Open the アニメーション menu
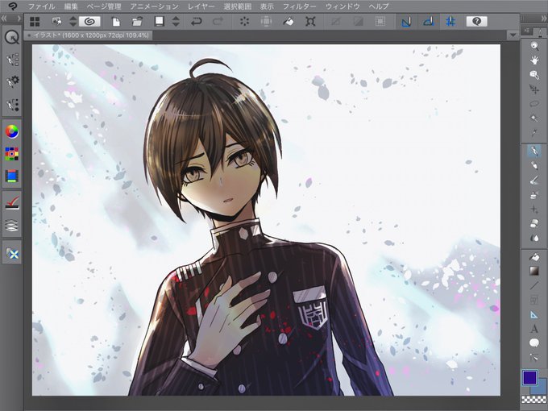 click(155, 6)
